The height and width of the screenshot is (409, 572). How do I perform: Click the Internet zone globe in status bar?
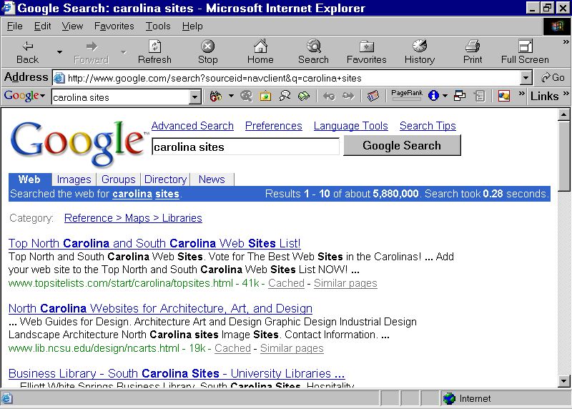click(x=450, y=398)
